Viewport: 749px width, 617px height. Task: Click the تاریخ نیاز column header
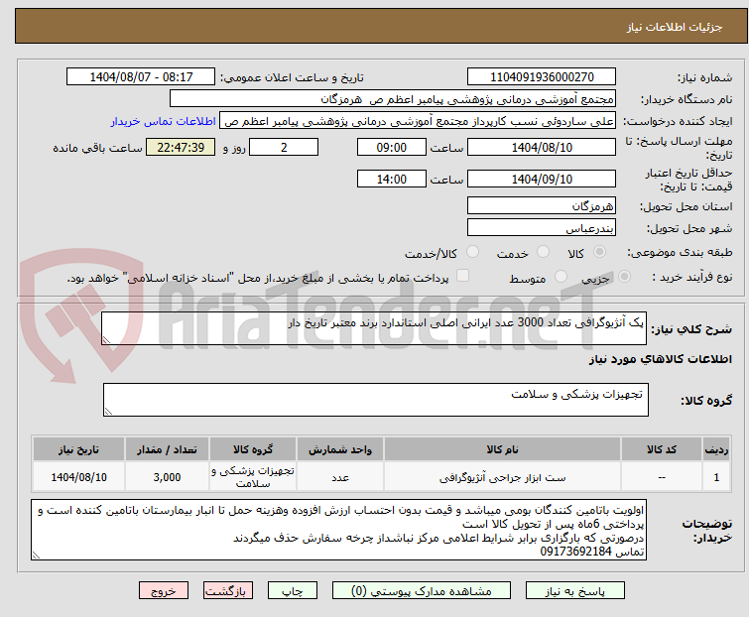point(78,449)
